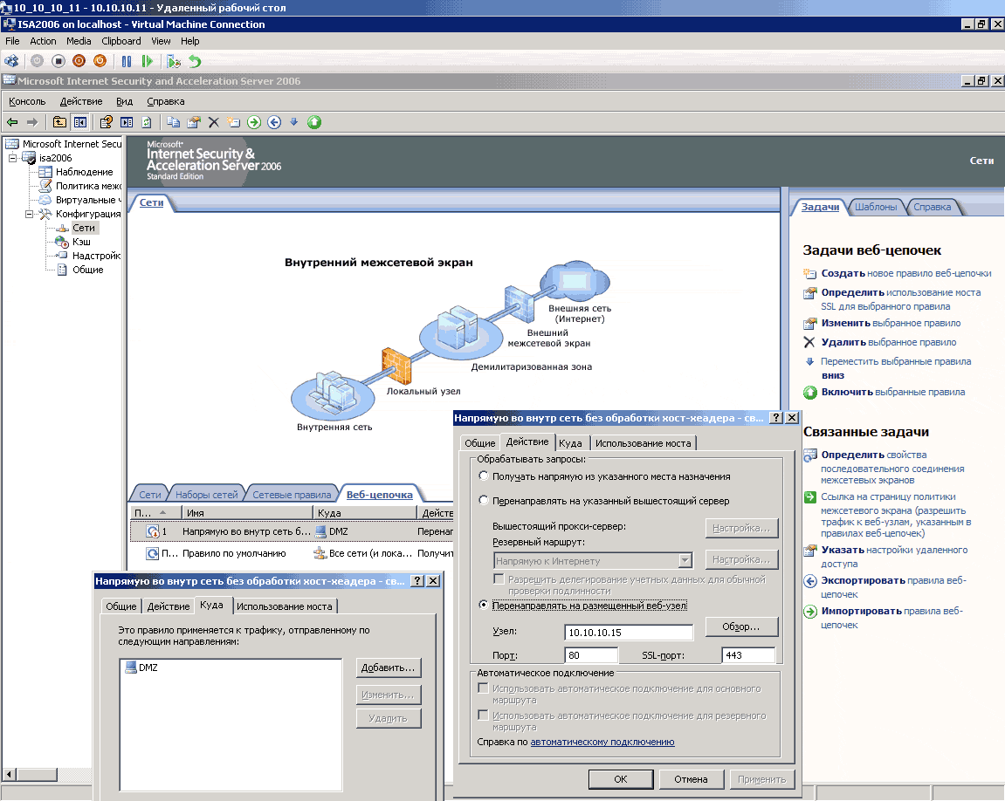
Task: Click the blue import arrow toolbar icon
Action: click(274, 122)
